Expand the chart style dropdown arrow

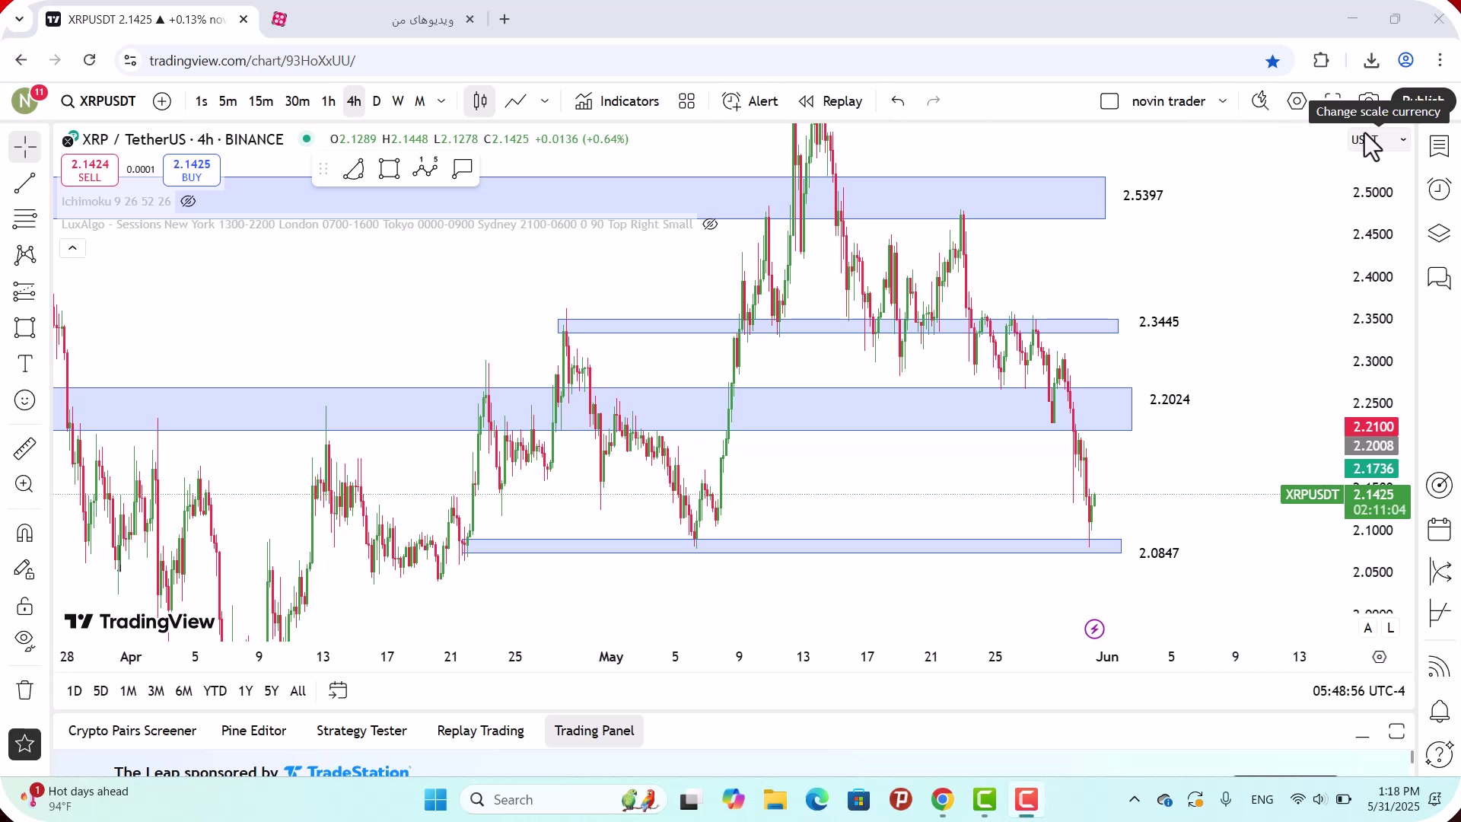click(x=545, y=101)
